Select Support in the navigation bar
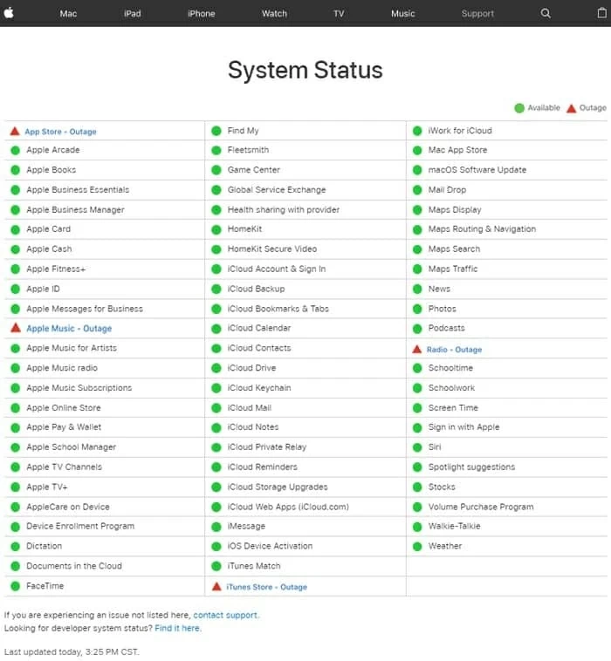 [477, 13]
